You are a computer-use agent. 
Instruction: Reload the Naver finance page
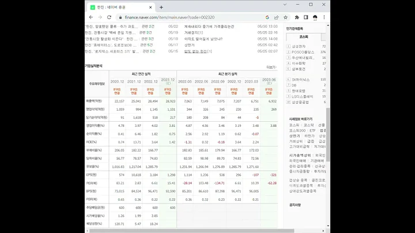click(109, 17)
